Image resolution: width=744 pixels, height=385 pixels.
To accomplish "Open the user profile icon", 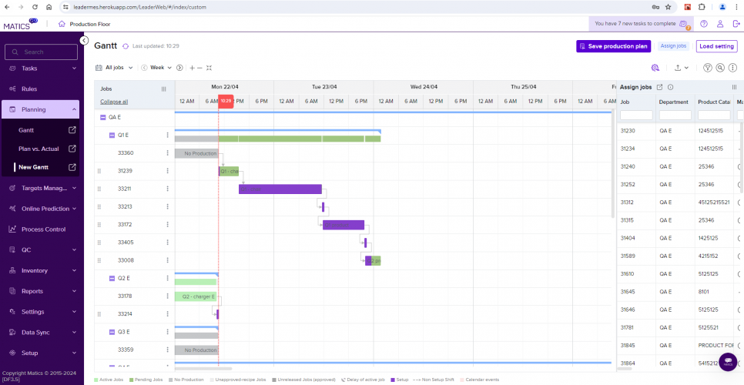I will click(720, 24).
